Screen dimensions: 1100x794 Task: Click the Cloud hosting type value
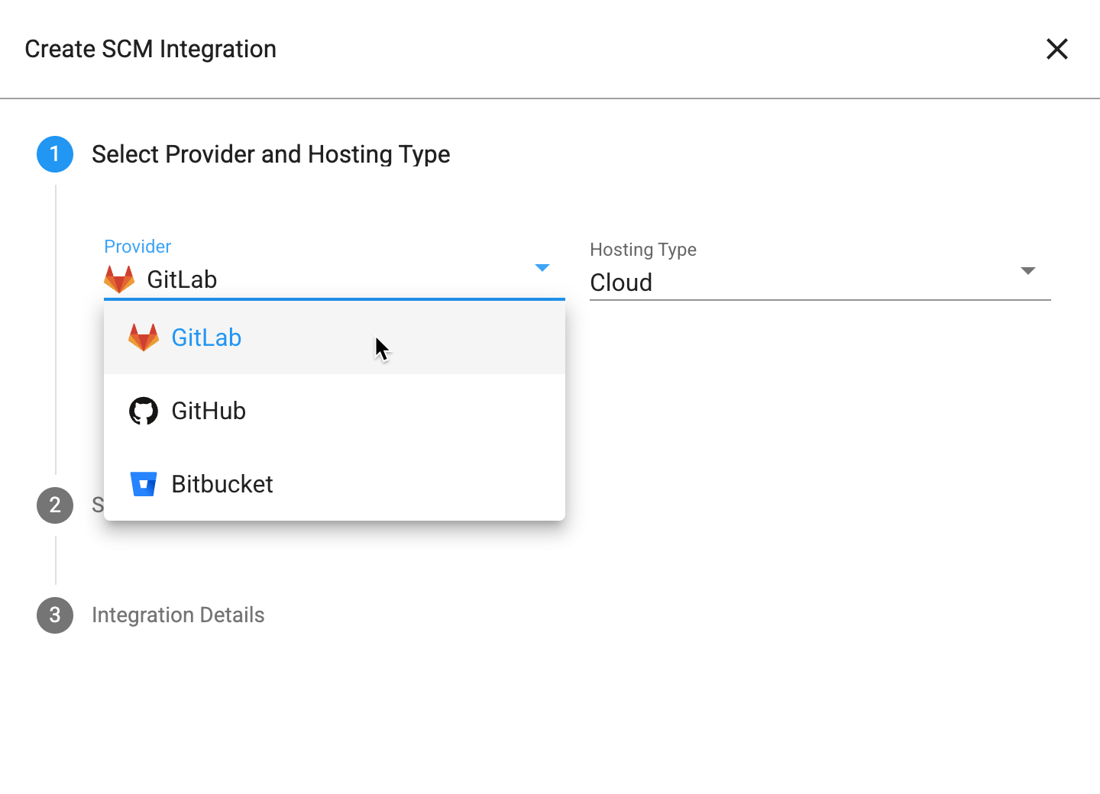[x=621, y=282]
